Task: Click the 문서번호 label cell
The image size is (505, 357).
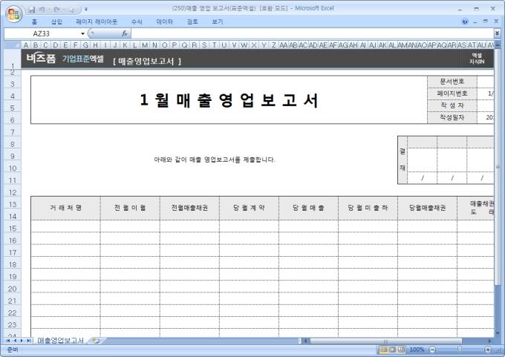Action: [452, 82]
